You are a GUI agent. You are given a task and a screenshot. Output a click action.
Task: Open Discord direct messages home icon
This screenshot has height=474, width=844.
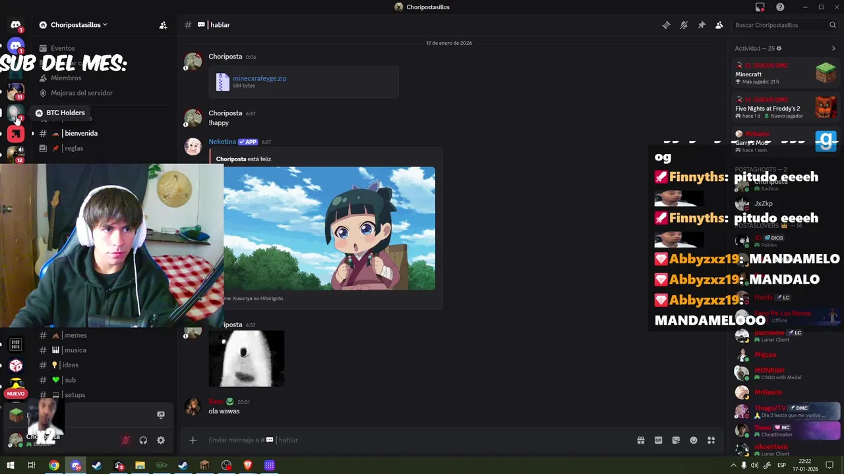(16, 25)
